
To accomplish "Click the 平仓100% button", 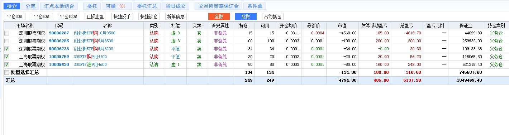I will [x=68, y=16].
